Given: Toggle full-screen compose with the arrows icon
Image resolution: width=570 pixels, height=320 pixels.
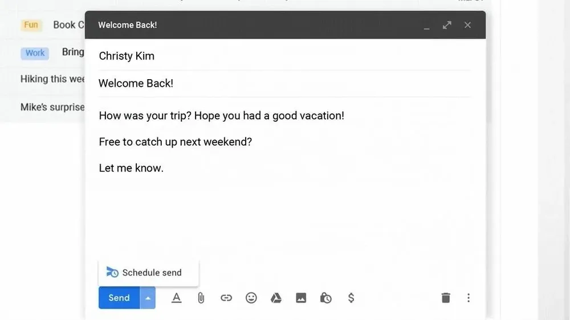Looking at the screenshot, I should (x=447, y=25).
